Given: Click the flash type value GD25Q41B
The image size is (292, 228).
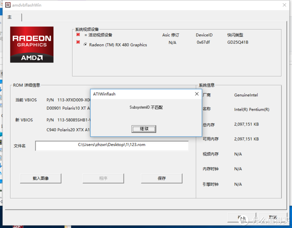Looking at the screenshot, I should [238, 43].
